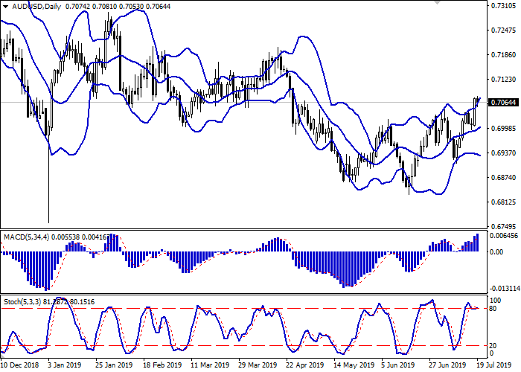The height and width of the screenshot is (372, 521).
Task: Select the 3 Jan 2019 date label
Action: (x=63, y=365)
